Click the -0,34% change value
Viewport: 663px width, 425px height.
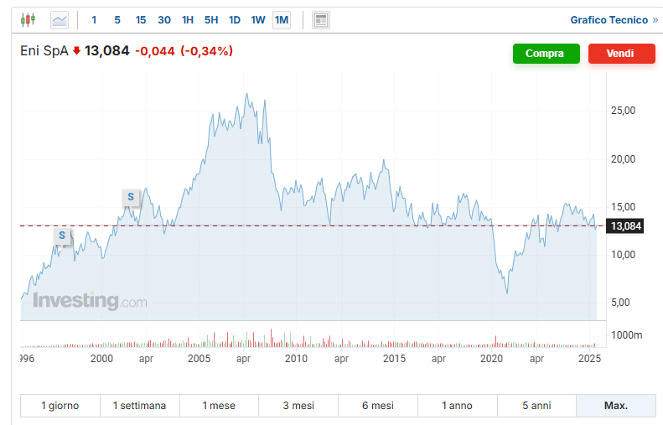click(207, 51)
